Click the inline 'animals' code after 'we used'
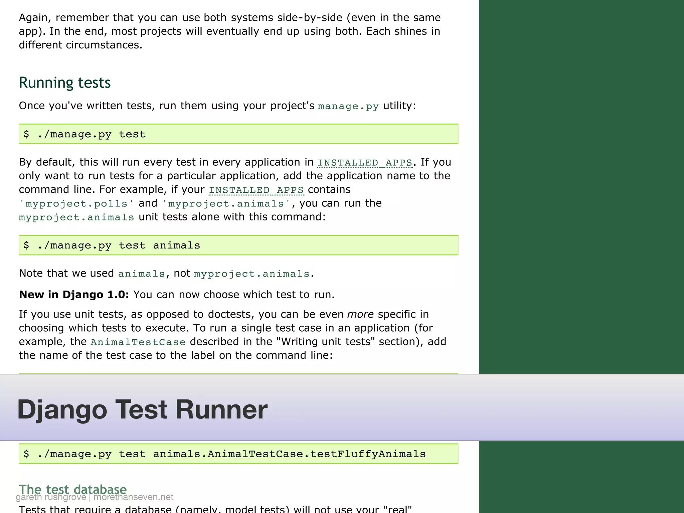 (x=142, y=274)
